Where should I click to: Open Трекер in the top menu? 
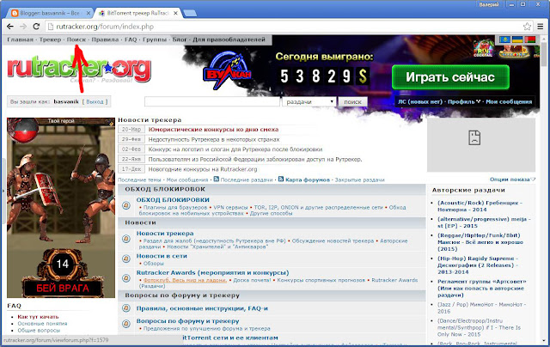tap(50, 40)
